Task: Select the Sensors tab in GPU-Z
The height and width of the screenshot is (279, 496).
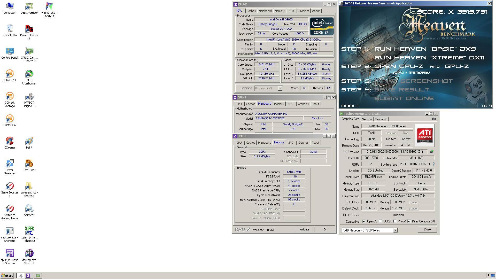Action: click(367, 119)
